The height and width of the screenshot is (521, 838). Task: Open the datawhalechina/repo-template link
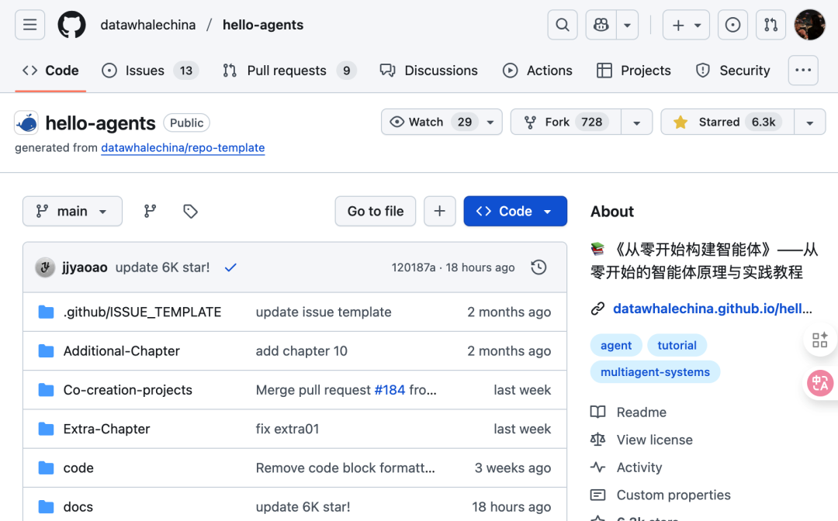[x=182, y=147]
